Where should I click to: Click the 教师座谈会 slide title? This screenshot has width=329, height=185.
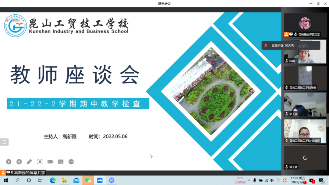point(75,75)
